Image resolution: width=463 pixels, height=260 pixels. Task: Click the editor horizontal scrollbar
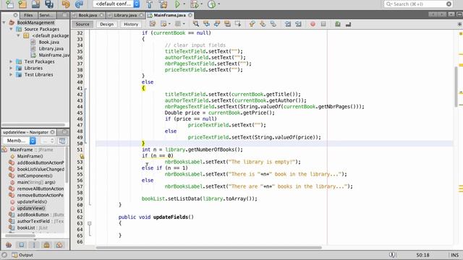click(209, 248)
